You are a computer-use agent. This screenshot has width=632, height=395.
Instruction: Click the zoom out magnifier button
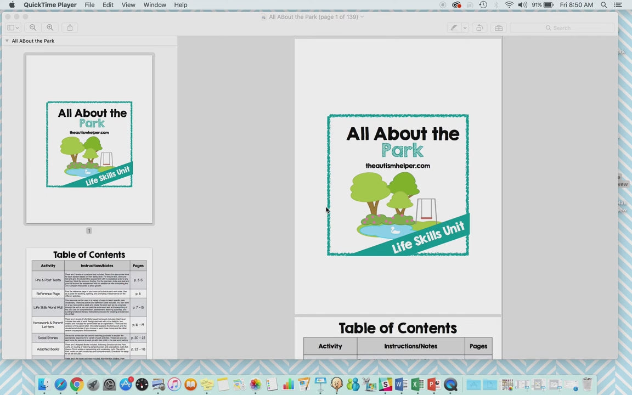click(x=33, y=27)
